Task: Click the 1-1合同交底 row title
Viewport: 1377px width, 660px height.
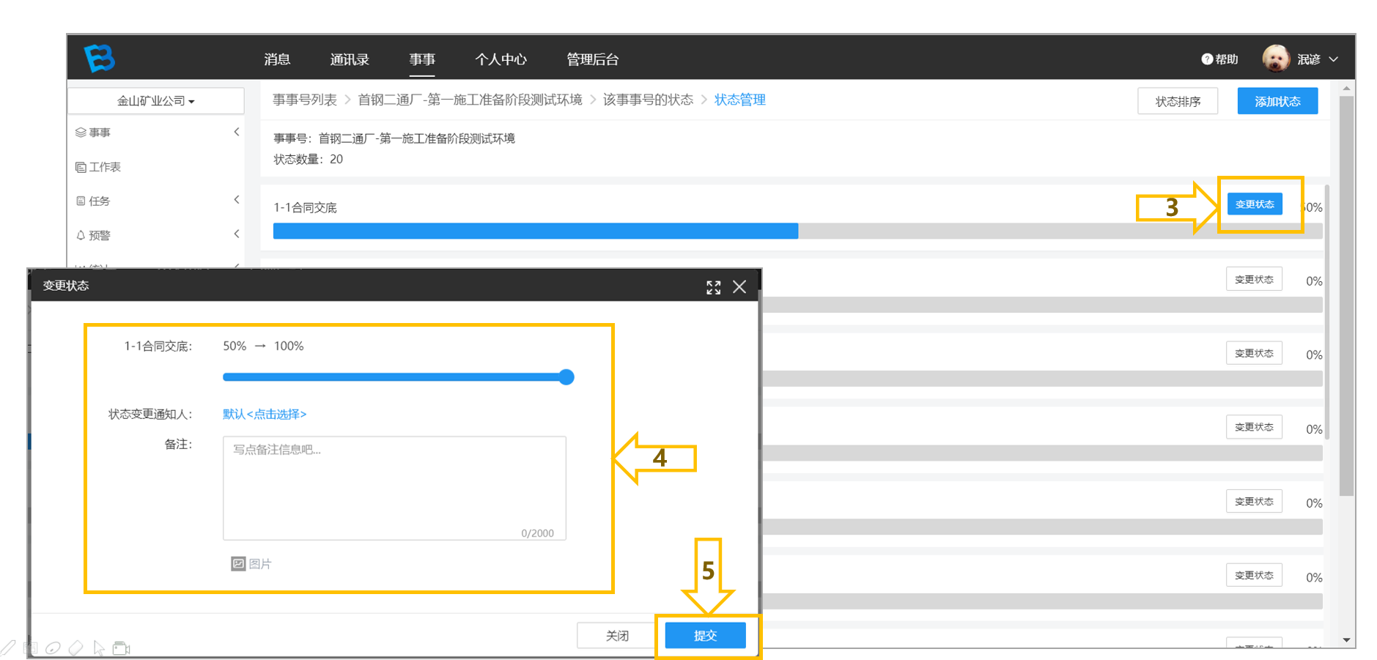Action: (306, 207)
